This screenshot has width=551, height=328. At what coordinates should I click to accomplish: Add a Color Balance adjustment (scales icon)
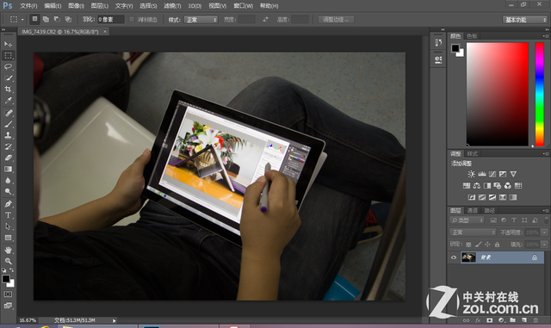pos(476,186)
